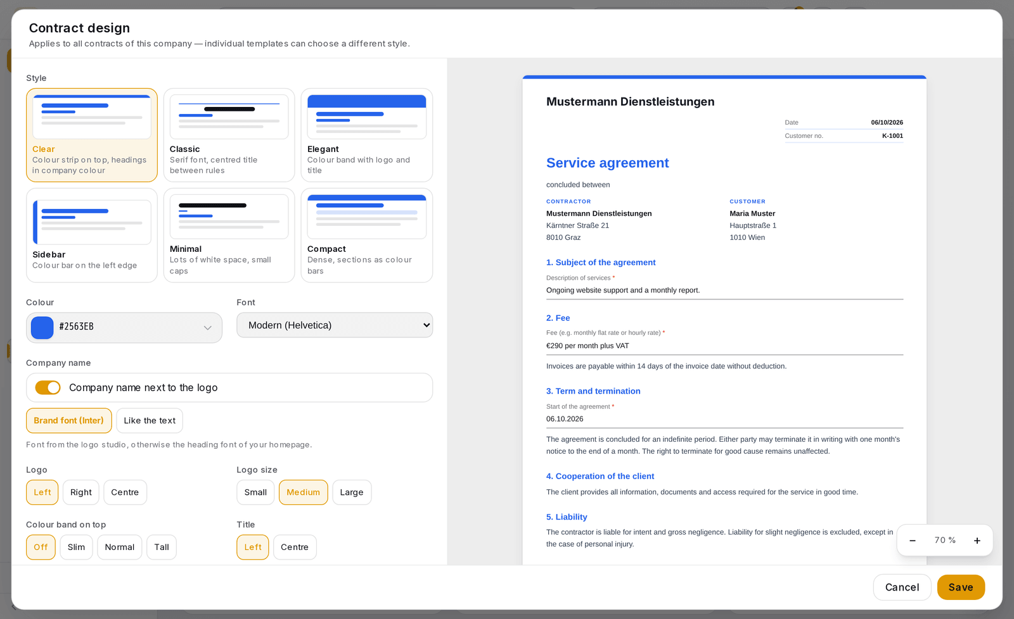Choose Large logo size
The image size is (1014, 619).
[352, 492]
